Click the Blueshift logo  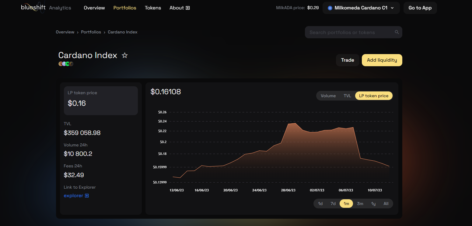(x=33, y=7)
